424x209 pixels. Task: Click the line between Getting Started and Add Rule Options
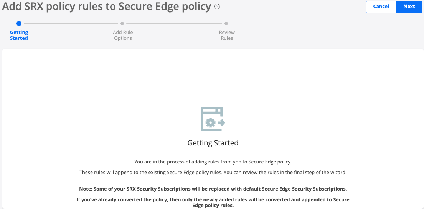click(x=71, y=24)
